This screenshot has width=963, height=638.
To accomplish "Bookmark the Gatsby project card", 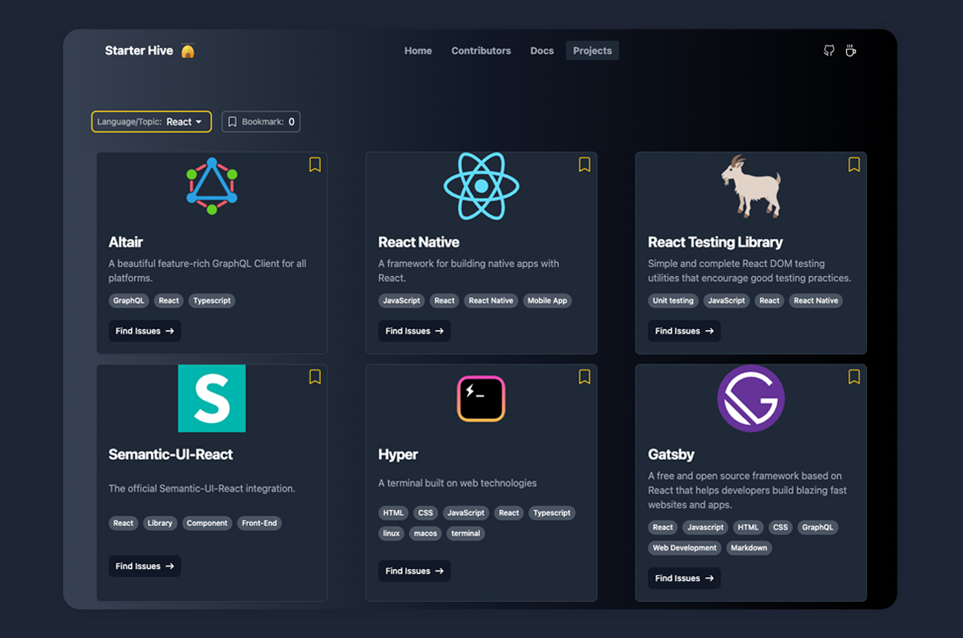I will [854, 376].
